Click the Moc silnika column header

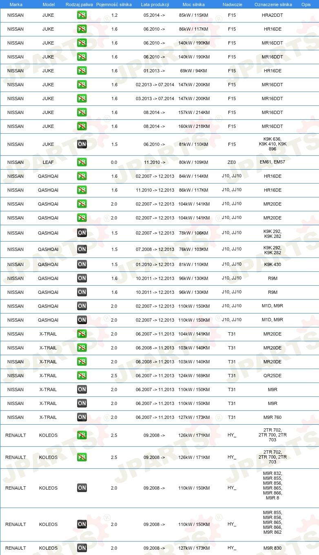[x=194, y=4]
